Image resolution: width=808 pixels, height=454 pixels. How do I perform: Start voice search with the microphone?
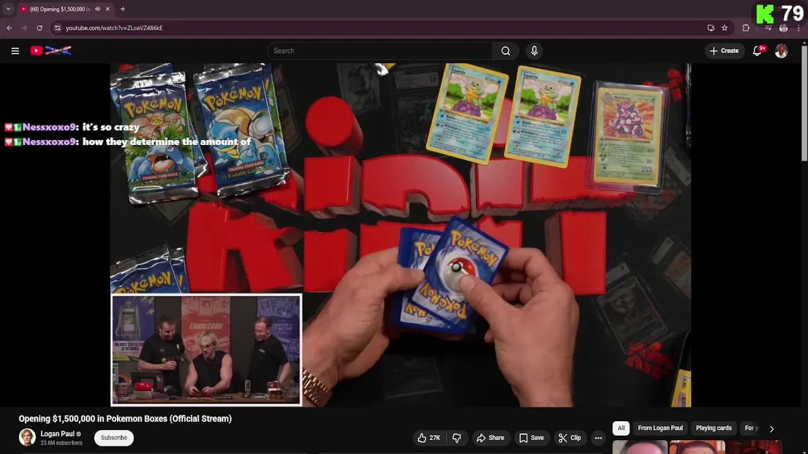(x=534, y=51)
